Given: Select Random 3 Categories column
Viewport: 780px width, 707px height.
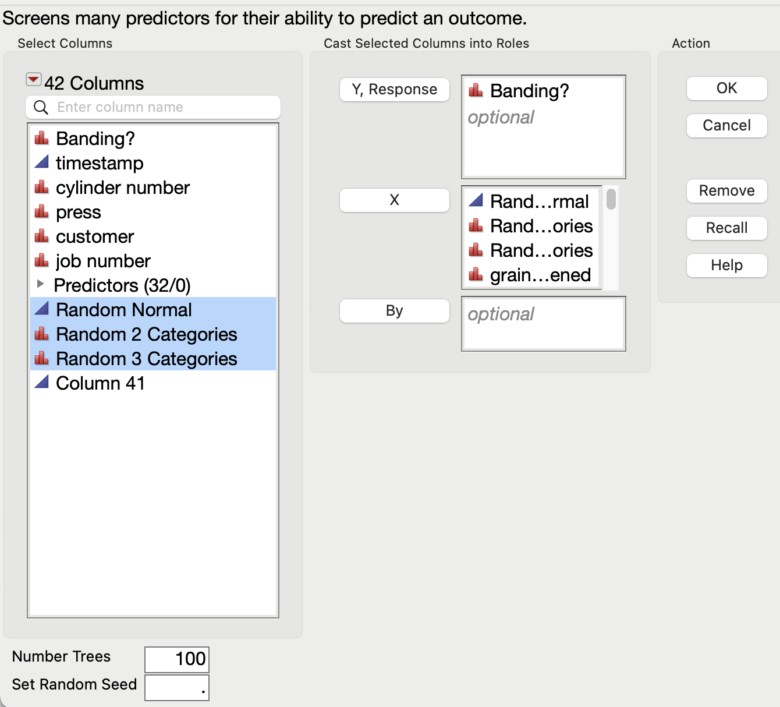Looking at the screenshot, I should coord(146,359).
